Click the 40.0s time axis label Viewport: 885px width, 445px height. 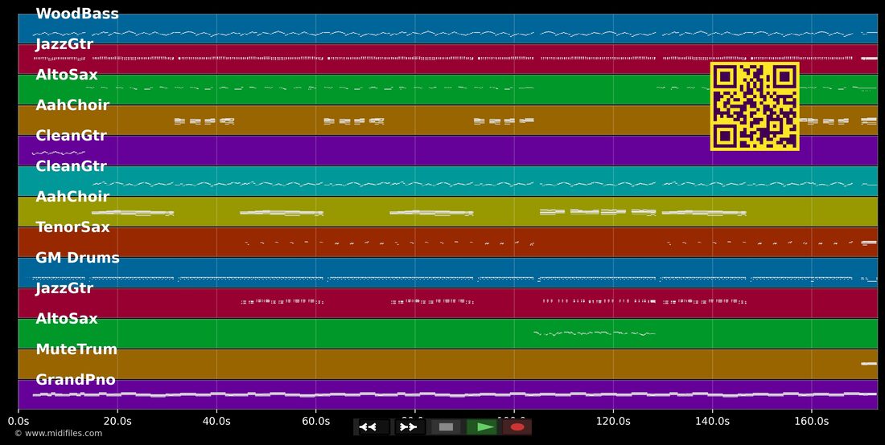tap(216, 421)
